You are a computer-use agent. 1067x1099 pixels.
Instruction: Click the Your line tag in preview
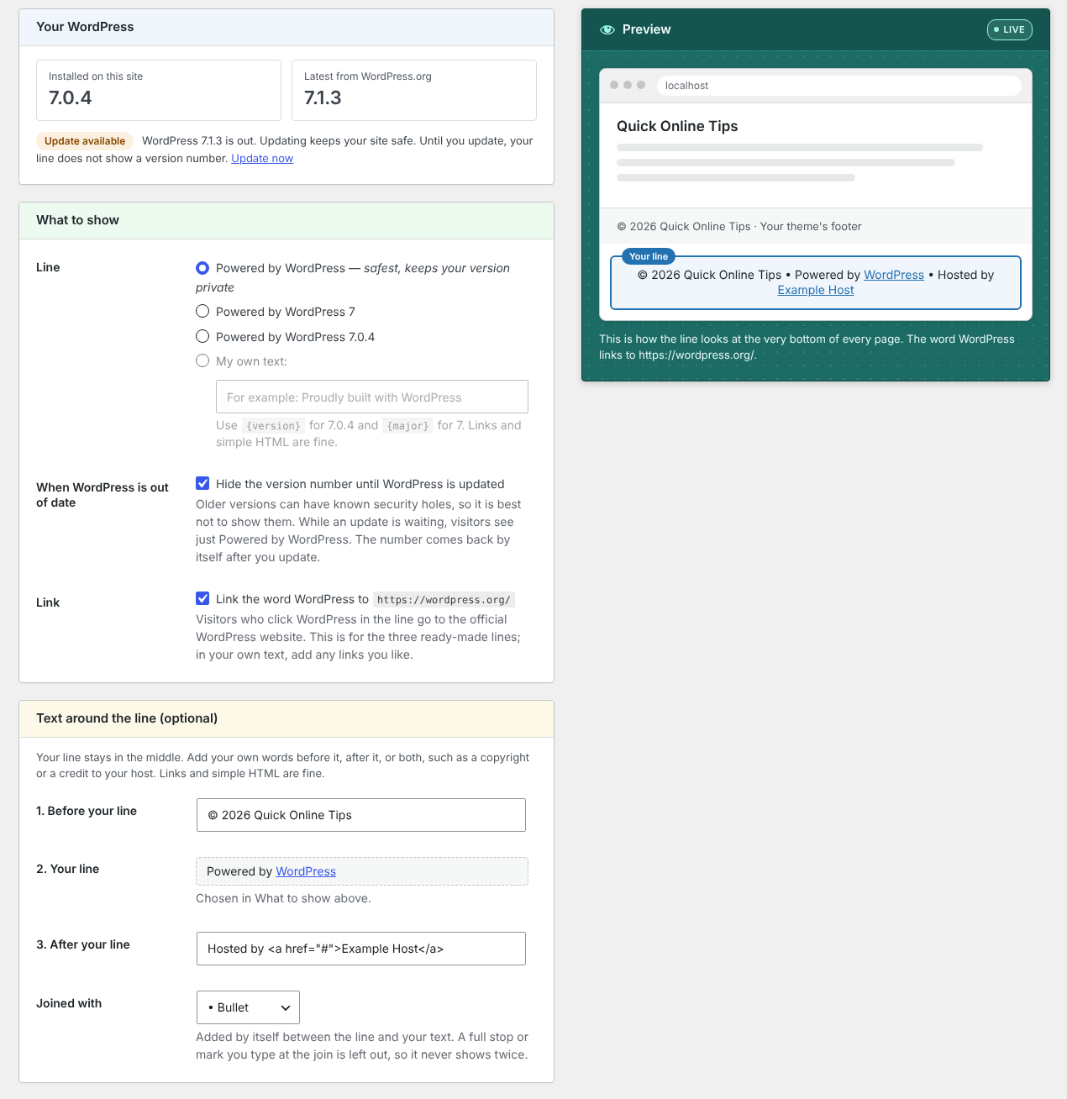[649, 256]
